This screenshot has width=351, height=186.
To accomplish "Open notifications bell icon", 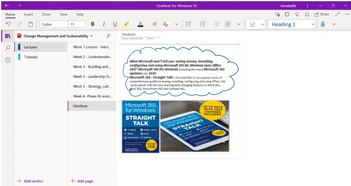I will (x=307, y=14).
